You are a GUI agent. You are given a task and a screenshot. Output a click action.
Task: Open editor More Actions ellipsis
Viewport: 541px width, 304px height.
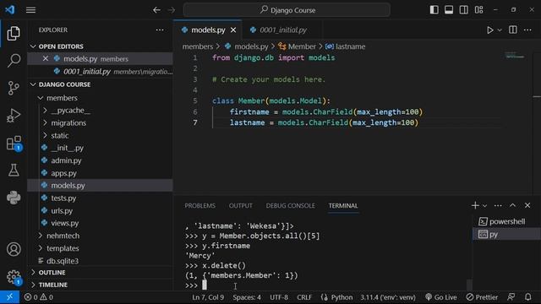tap(527, 30)
